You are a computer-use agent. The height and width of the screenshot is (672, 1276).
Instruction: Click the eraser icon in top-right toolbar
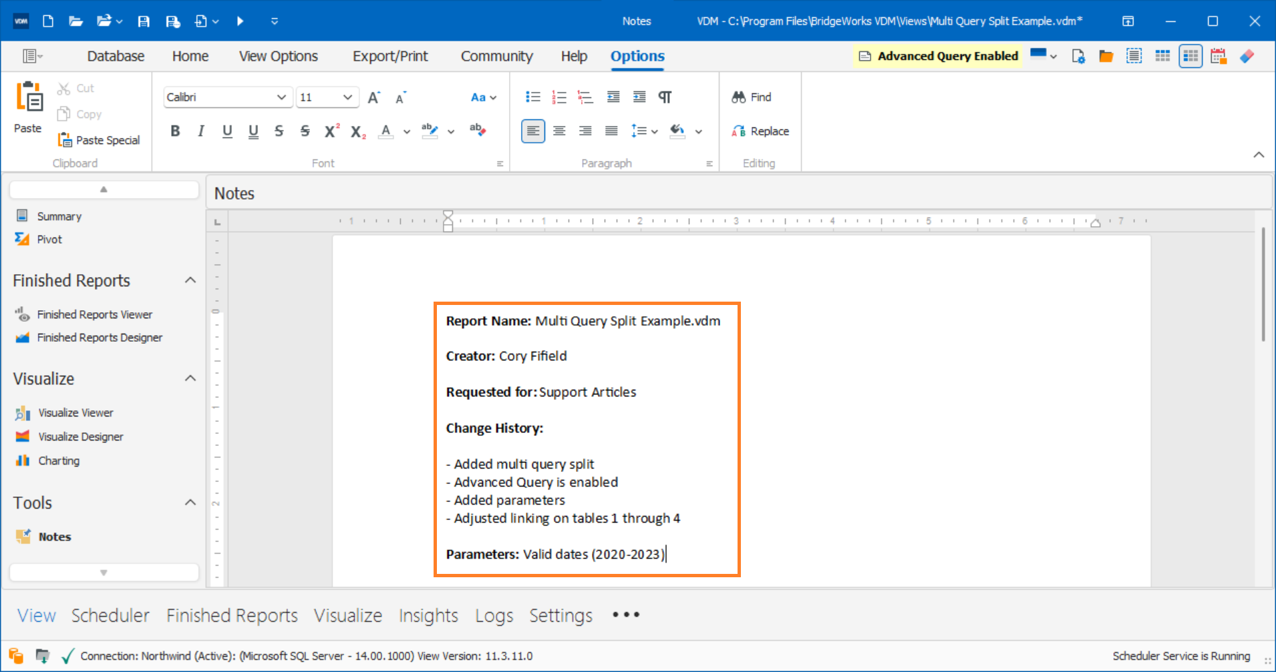pos(1247,56)
